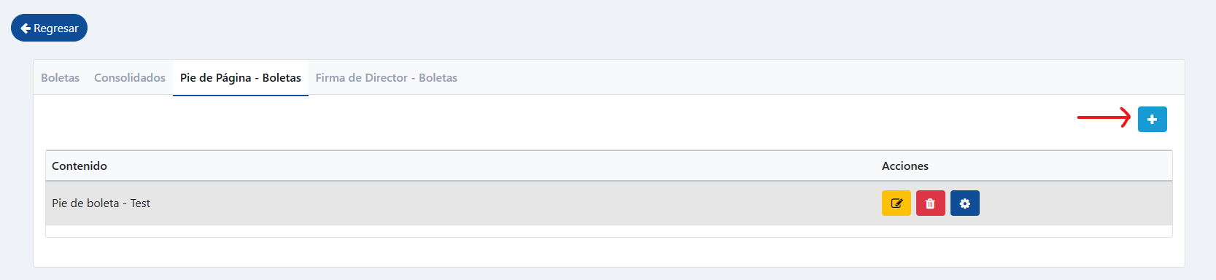Open the Consolidados tab
1216x280 pixels.
pos(130,78)
